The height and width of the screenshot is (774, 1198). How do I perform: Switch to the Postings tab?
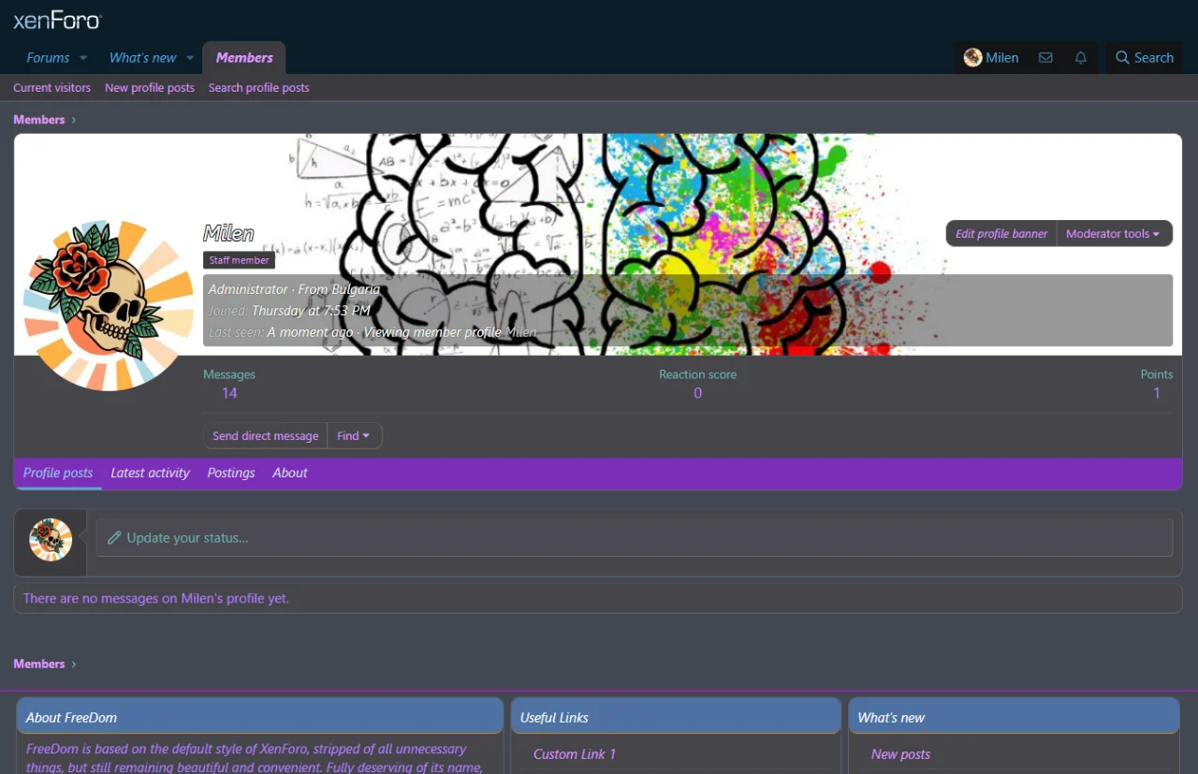click(x=231, y=474)
